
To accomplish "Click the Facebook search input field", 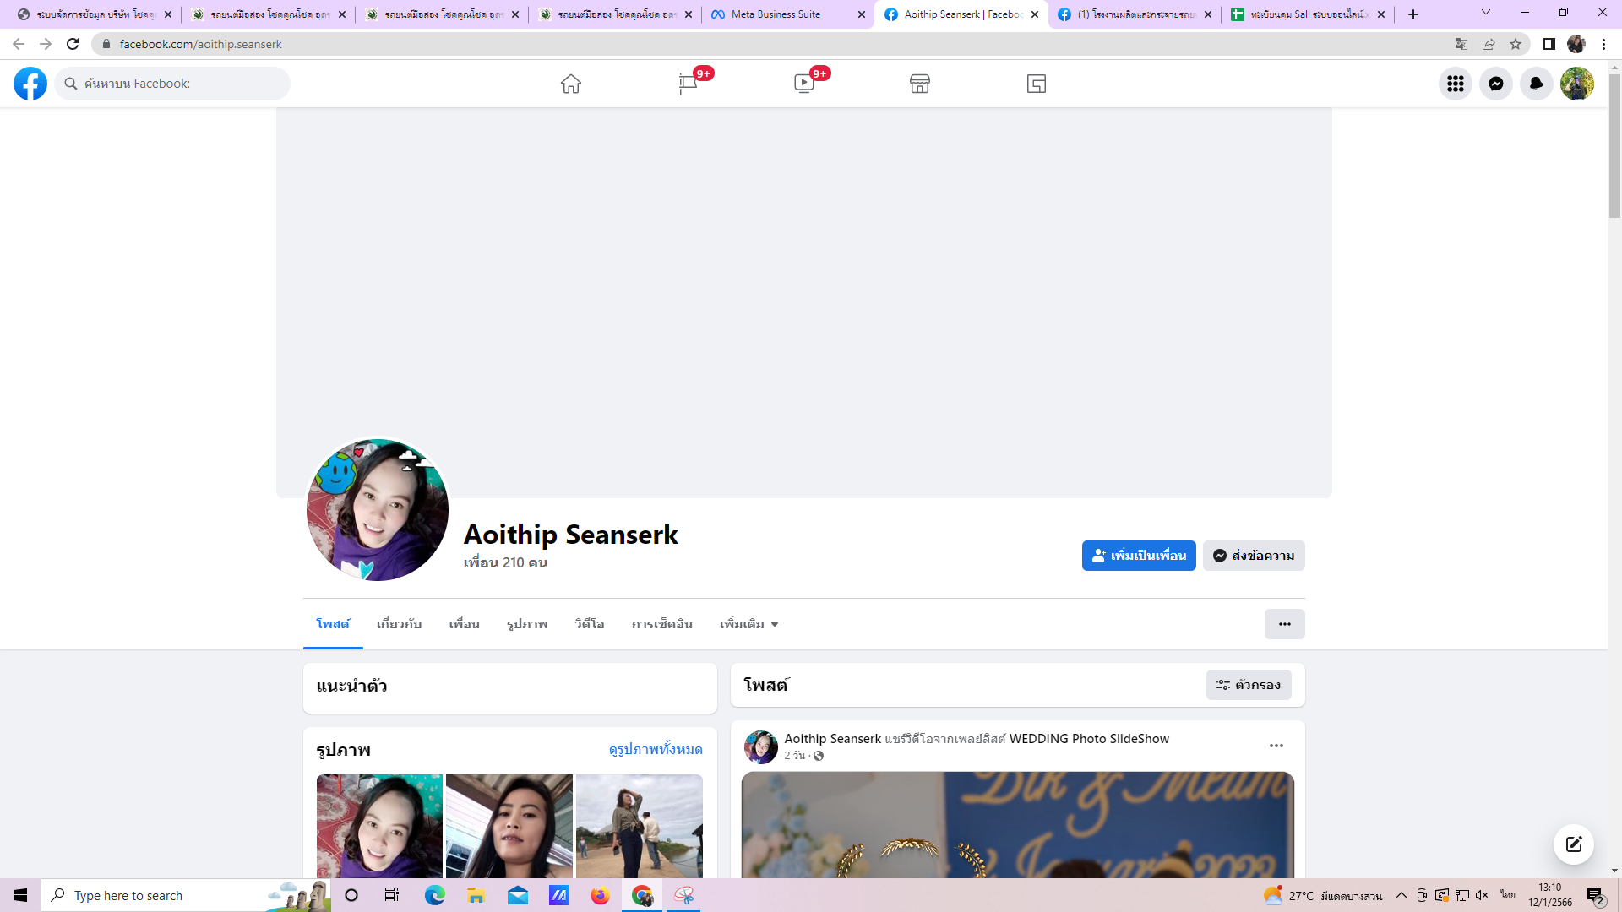I will coord(173,84).
